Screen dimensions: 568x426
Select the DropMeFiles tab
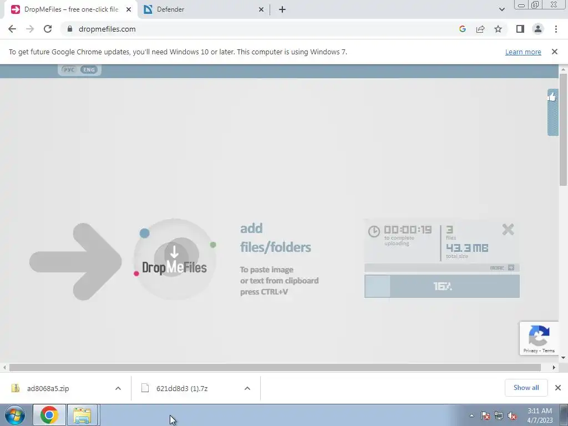(70, 9)
